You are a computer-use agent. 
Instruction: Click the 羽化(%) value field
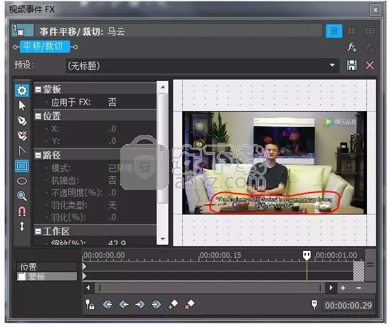[x=113, y=217]
